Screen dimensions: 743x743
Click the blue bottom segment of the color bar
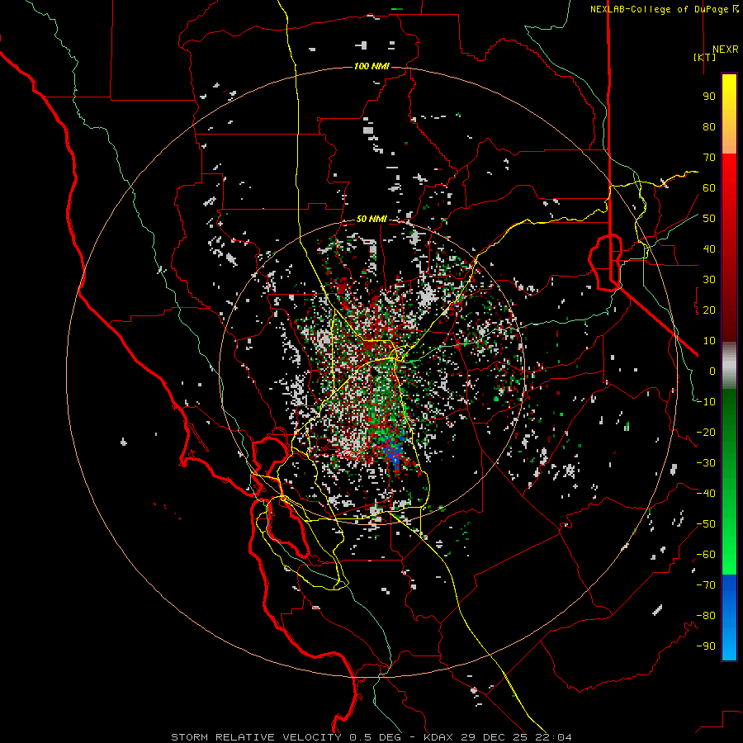pos(729,618)
